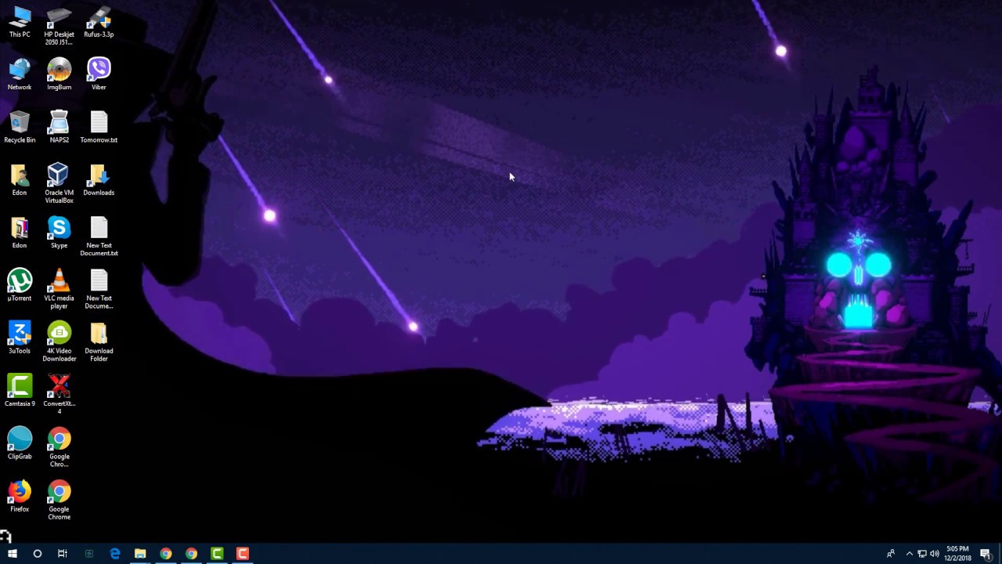The width and height of the screenshot is (1002, 564).
Task: Open the network status tray icon
Action: 921,554
